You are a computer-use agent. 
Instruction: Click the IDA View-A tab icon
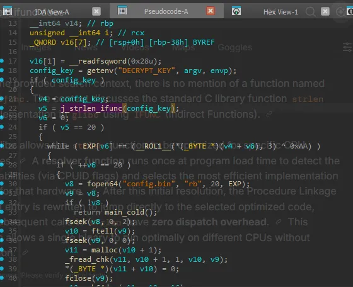click(7, 11)
